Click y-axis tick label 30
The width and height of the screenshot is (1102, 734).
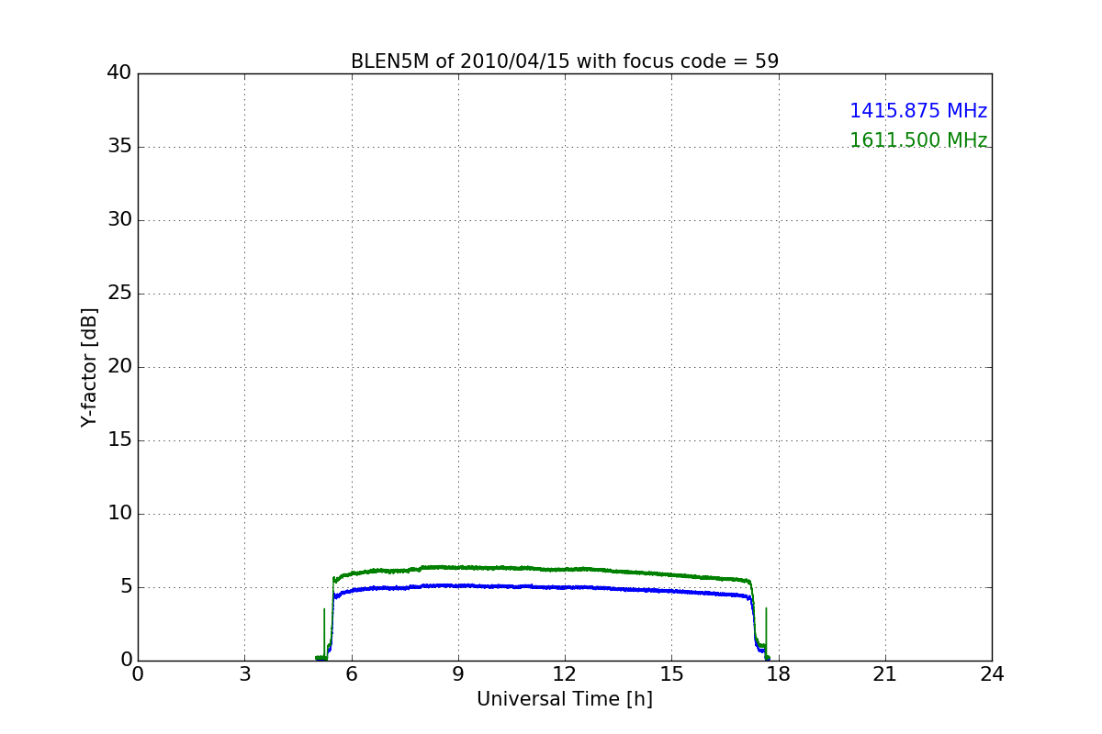click(119, 220)
